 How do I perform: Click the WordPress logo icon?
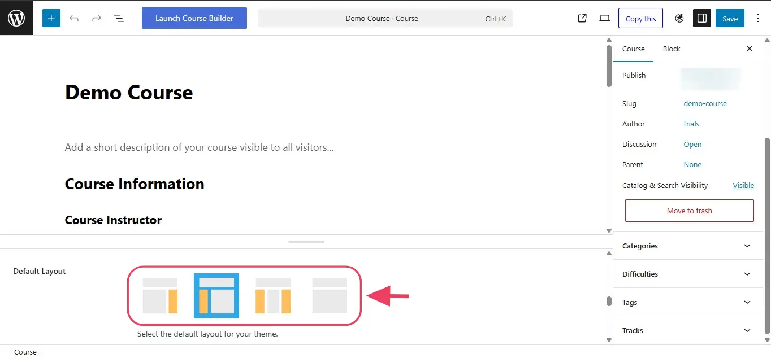tap(16, 18)
